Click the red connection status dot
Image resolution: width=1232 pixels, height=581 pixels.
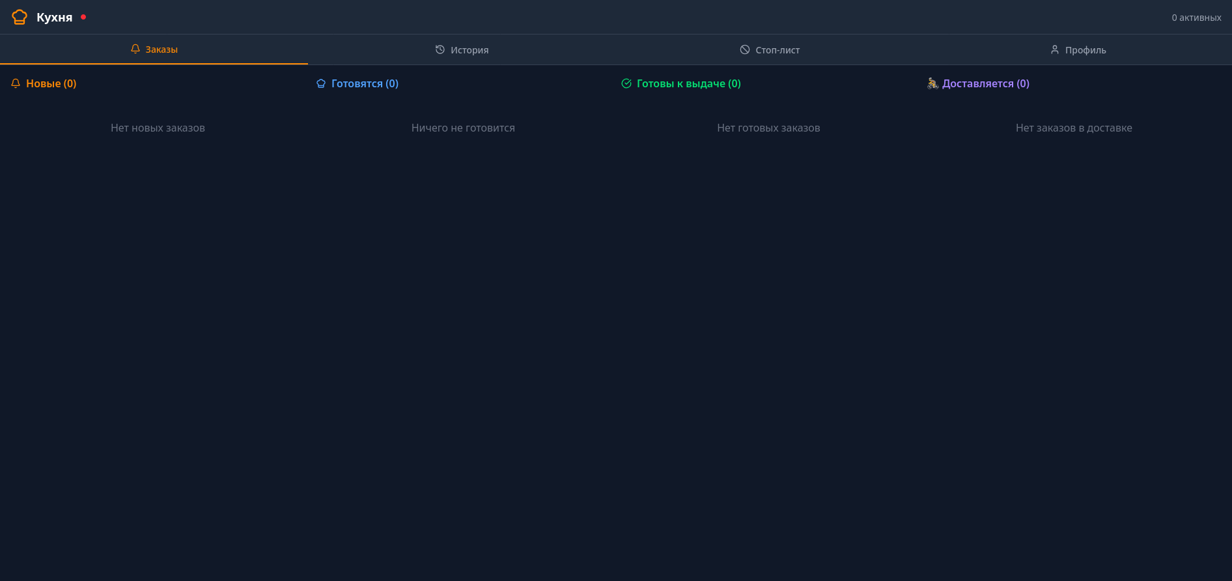[83, 17]
